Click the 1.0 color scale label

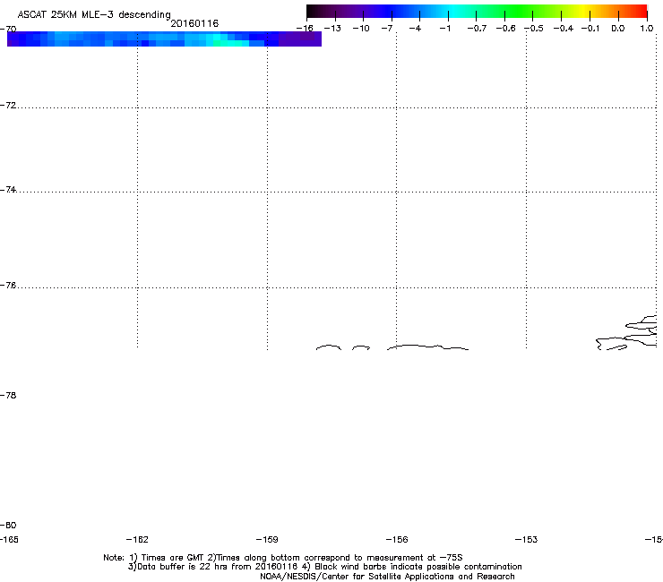point(647,29)
